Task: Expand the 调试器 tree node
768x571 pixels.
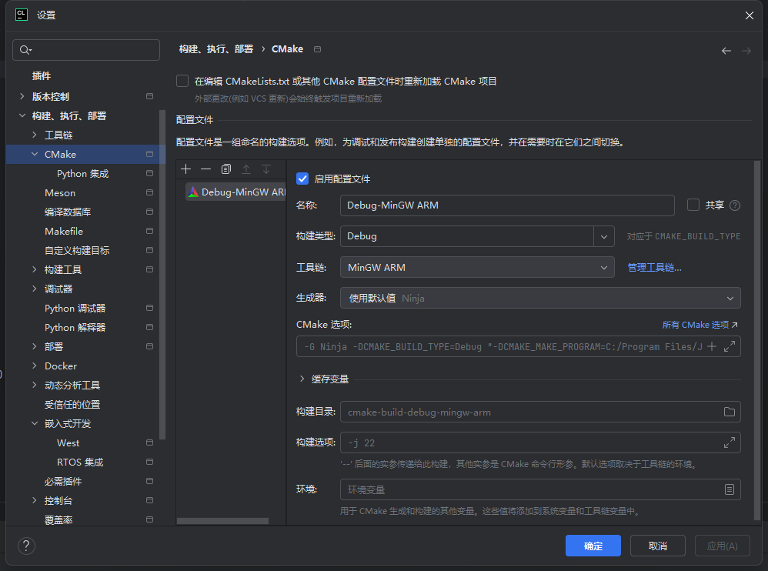Action: point(35,289)
